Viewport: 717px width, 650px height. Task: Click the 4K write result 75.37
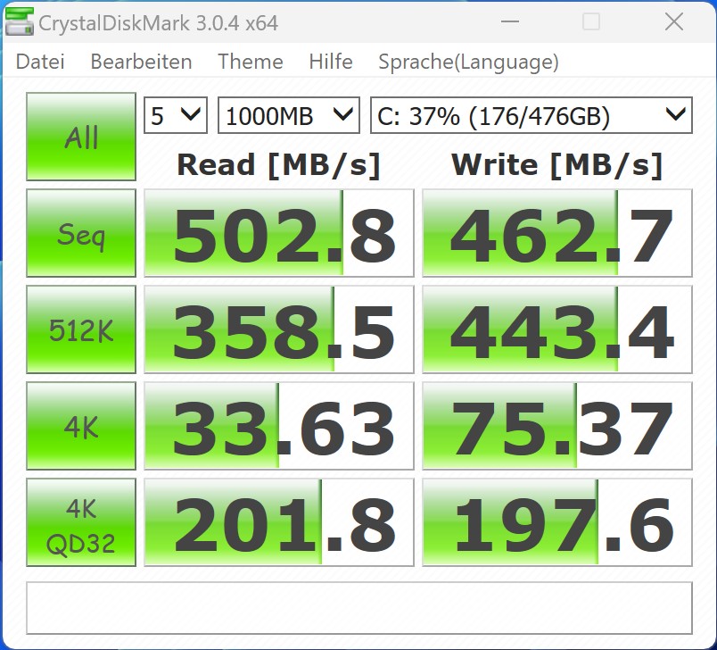click(x=557, y=426)
